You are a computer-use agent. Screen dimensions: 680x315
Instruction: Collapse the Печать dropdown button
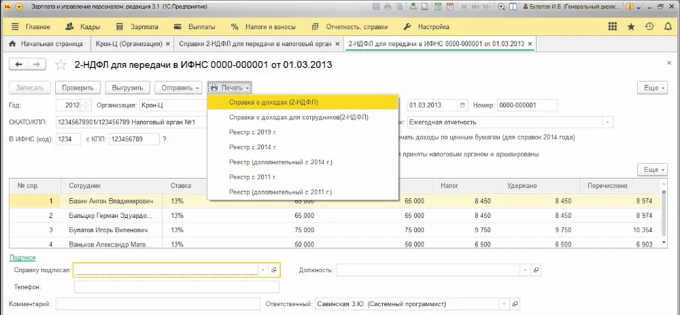tap(229, 88)
